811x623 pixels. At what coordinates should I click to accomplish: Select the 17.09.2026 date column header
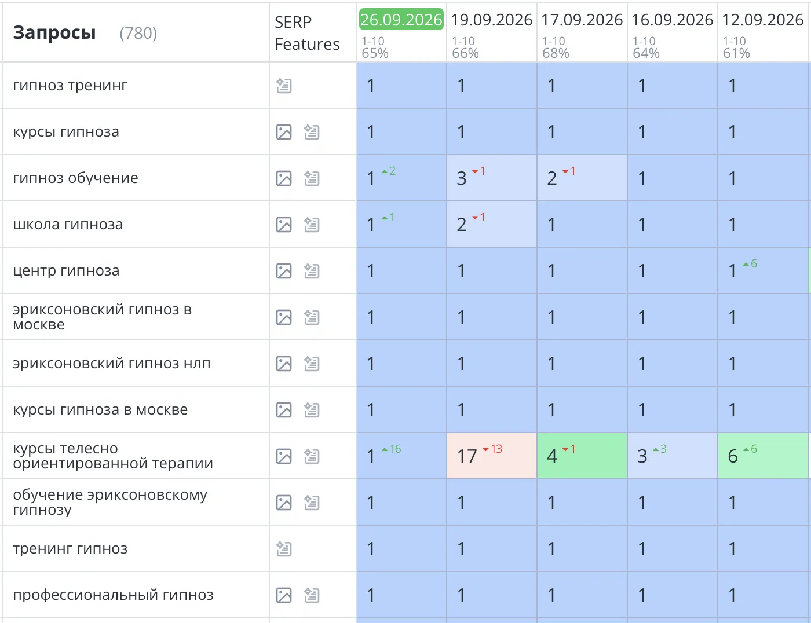582,20
